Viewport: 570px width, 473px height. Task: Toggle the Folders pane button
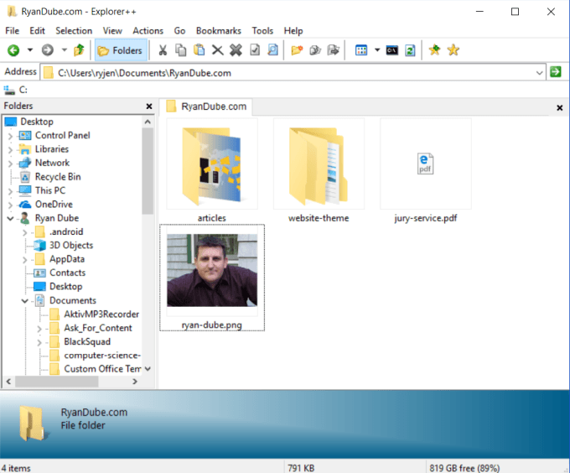click(121, 50)
